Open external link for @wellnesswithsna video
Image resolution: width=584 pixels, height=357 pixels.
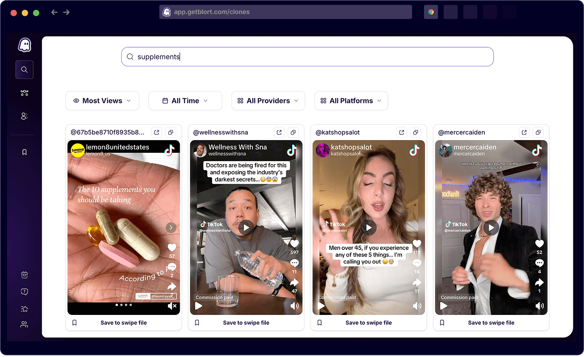point(279,132)
